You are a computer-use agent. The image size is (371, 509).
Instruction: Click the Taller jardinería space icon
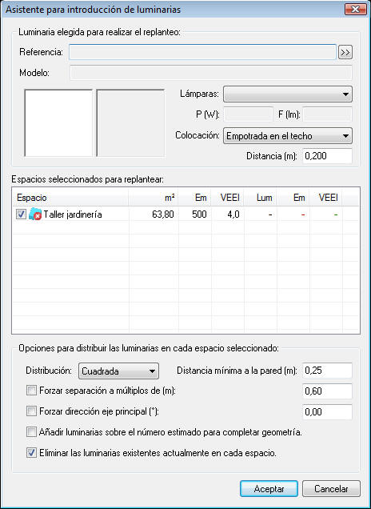point(35,214)
